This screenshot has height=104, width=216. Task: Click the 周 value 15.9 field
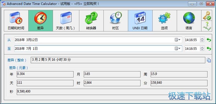pos(179,74)
